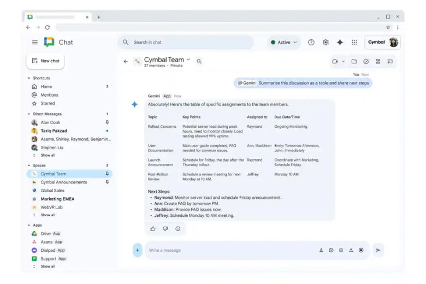This screenshot has height=284, width=426.
Task: Open the Asana app
Action: [x=69, y=242]
